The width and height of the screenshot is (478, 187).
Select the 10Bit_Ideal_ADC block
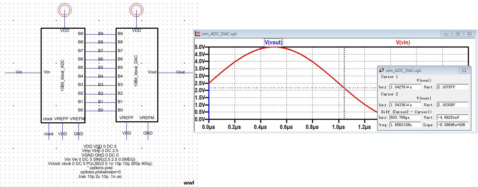(63, 75)
